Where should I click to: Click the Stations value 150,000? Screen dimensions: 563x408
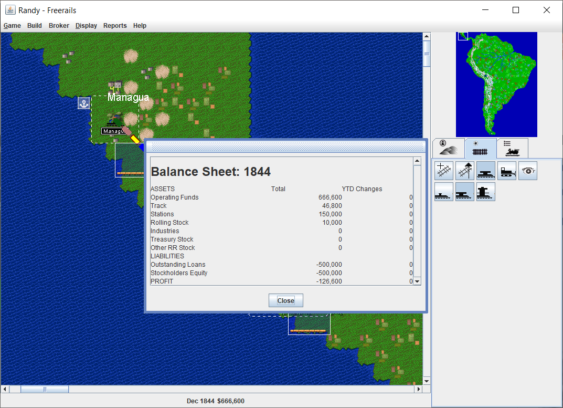tap(331, 214)
